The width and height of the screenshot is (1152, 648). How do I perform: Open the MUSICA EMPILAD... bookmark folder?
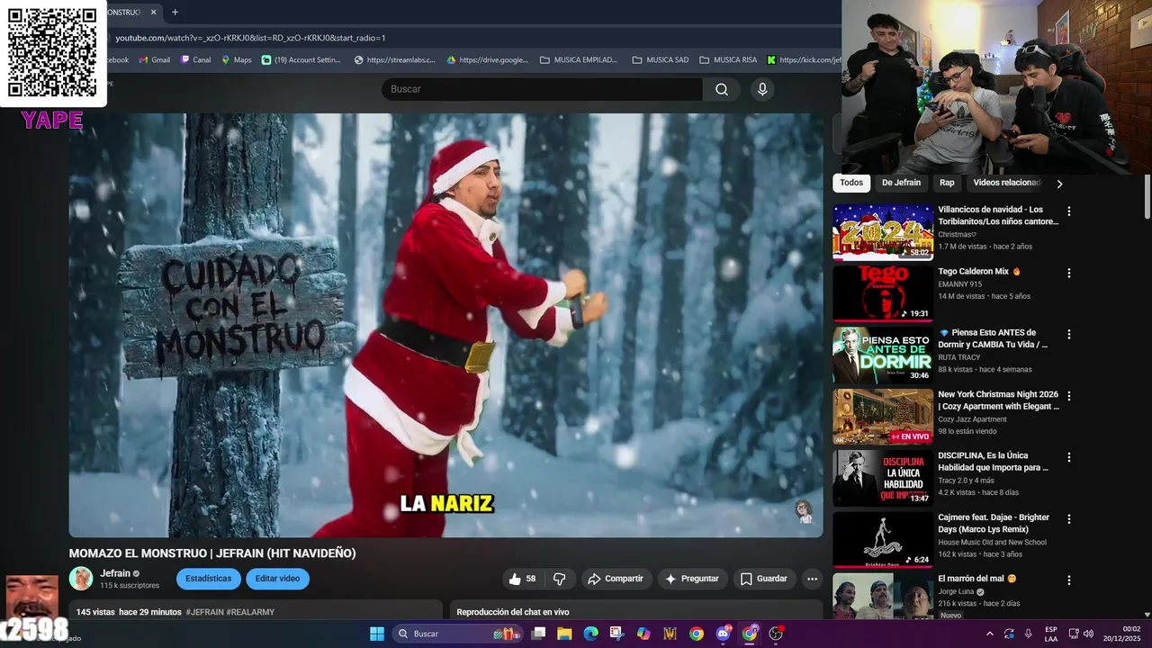[x=579, y=60]
